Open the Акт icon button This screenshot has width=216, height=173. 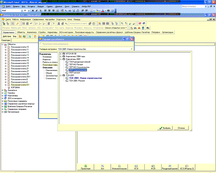click(102, 167)
